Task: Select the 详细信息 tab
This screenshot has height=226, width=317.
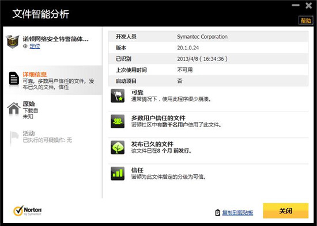Action: (x=52, y=80)
